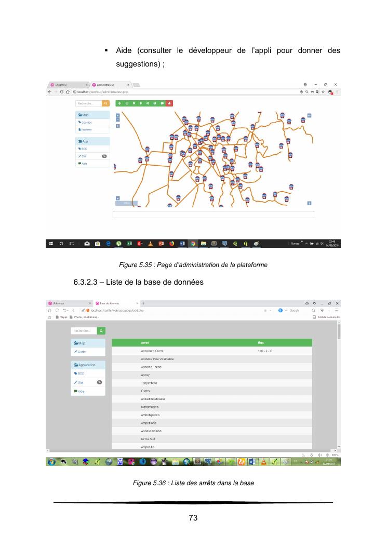Open the map info 'i' button
This screenshot has width=387, height=547.
coord(309,203)
